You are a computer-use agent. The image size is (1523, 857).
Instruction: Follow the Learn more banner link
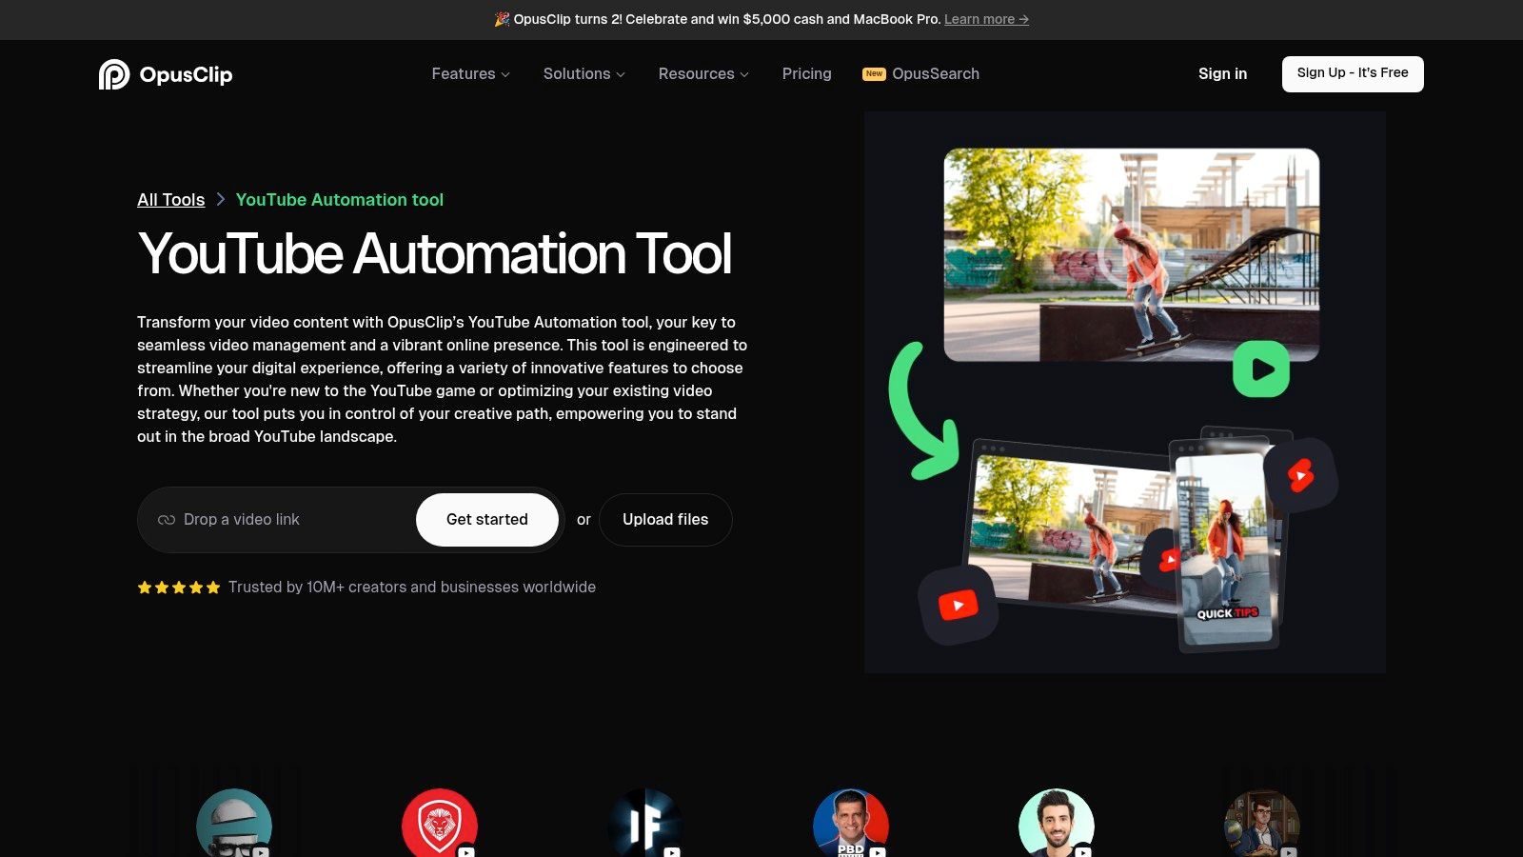tap(985, 19)
